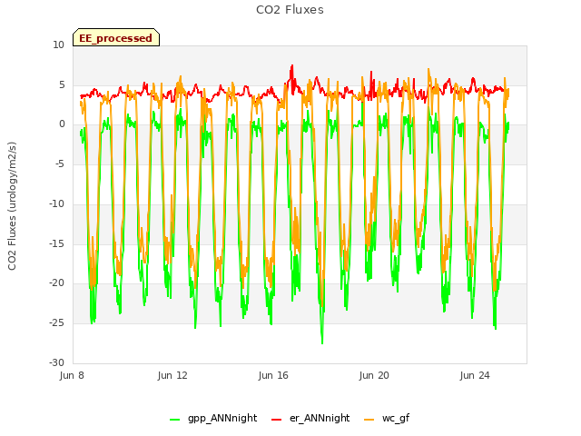
Task: Click the Jun 16 x-axis label
Action: click(x=273, y=375)
